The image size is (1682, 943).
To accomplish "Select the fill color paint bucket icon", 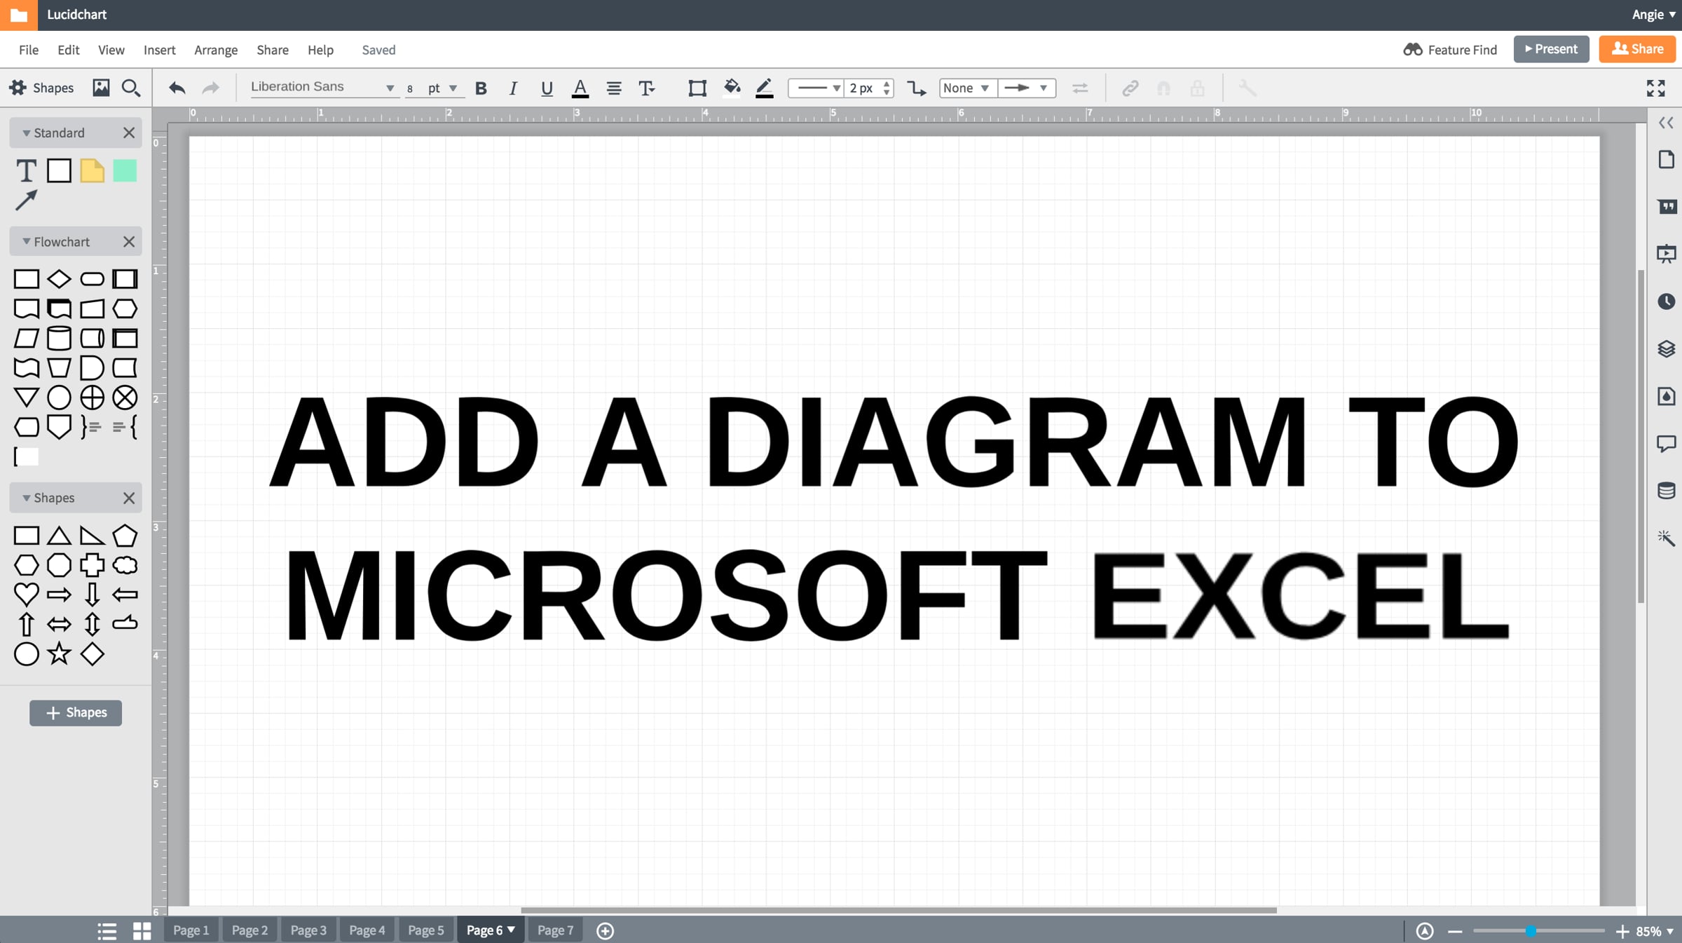I will tap(732, 88).
